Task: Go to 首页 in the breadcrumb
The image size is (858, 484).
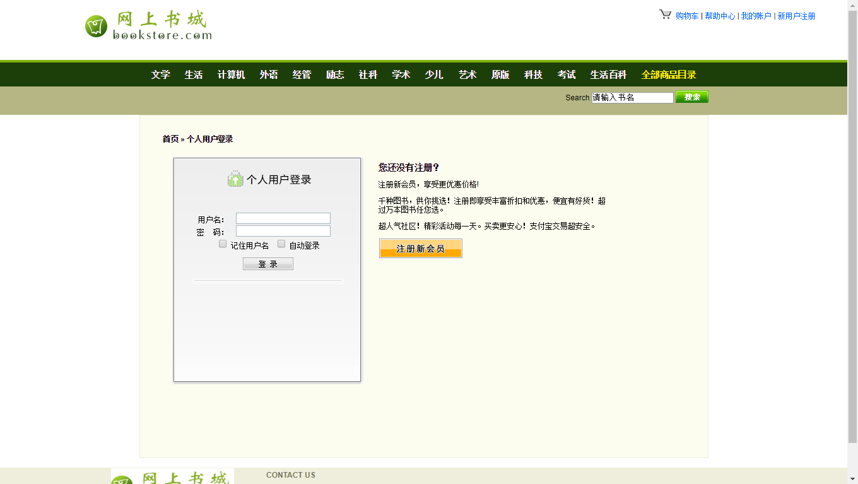Action: coord(170,139)
